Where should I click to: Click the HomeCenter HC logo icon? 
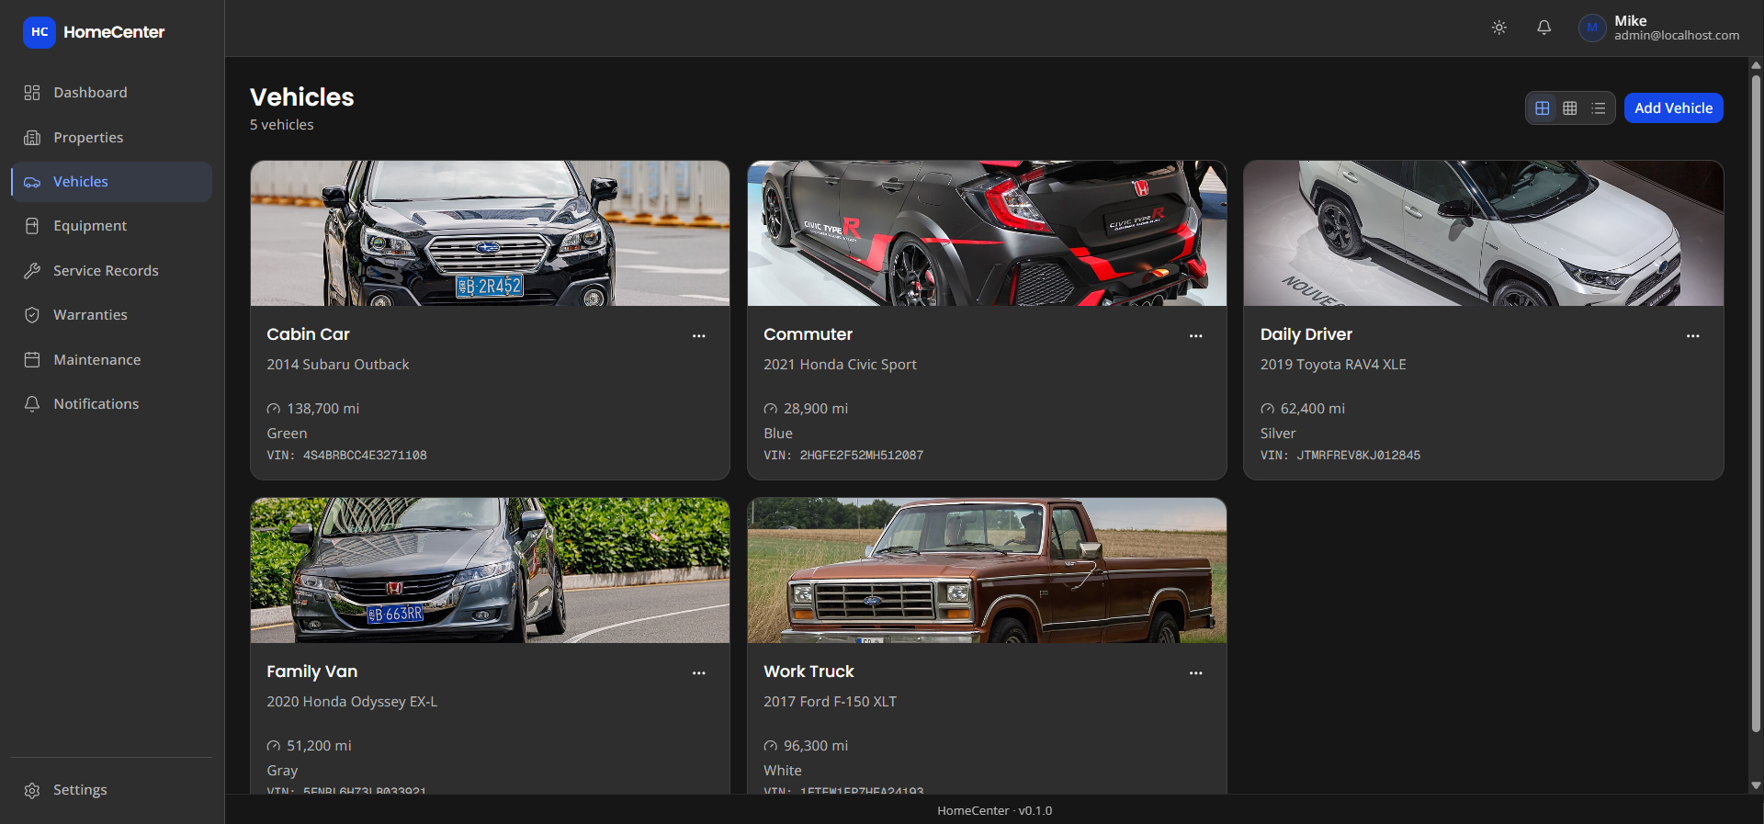(x=40, y=32)
